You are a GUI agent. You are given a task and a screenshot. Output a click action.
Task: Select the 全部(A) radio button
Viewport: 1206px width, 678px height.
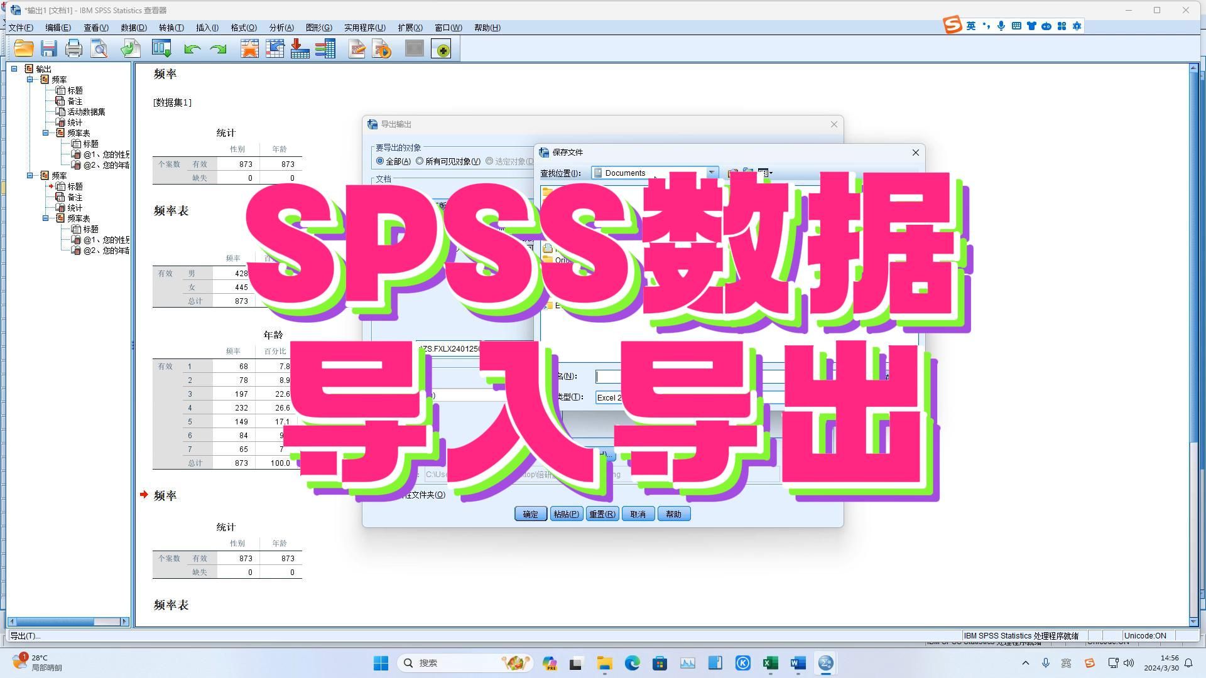380,161
